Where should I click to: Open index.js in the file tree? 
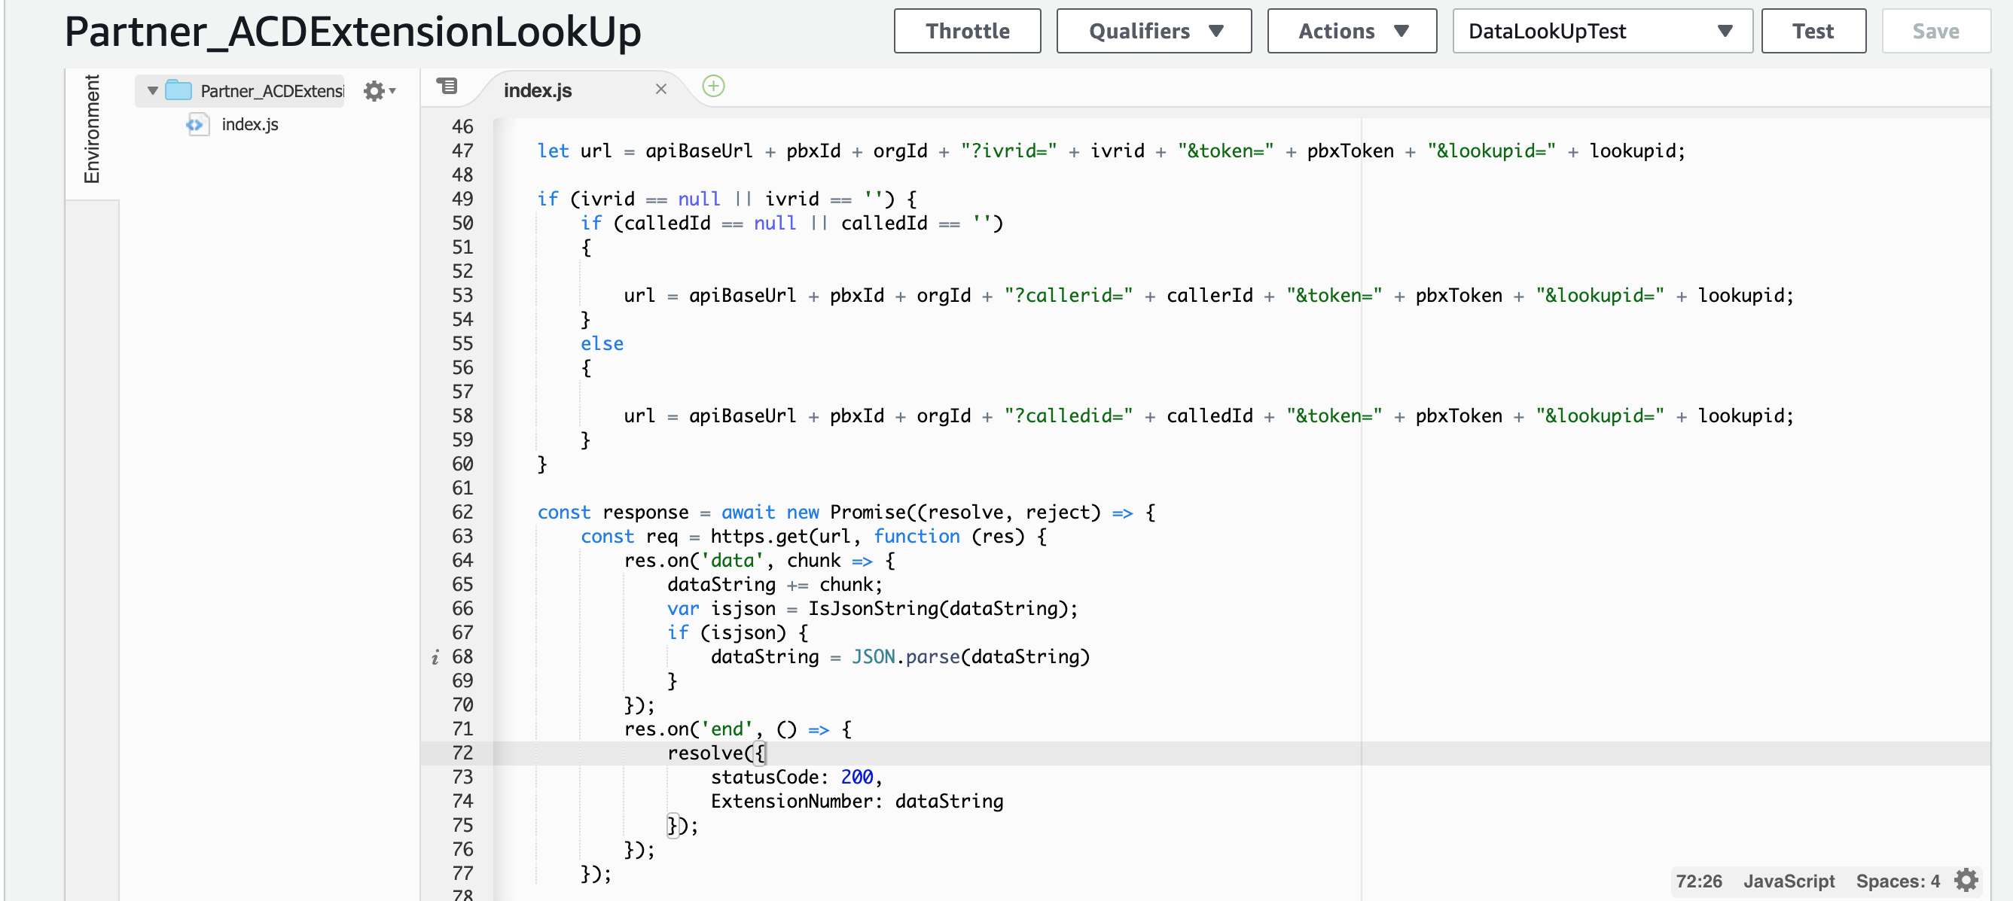click(x=249, y=124)
